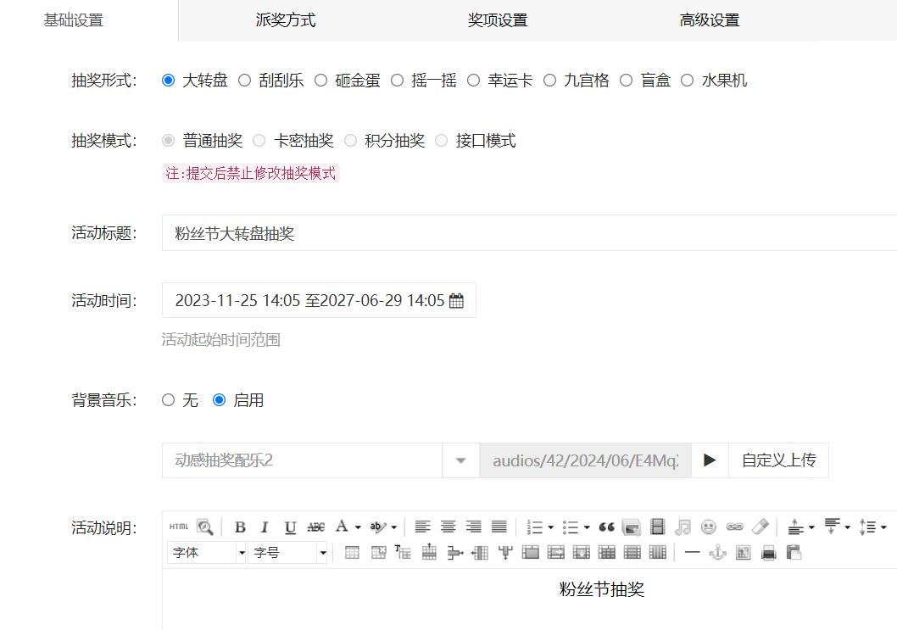Delete table with the crossed table icon
897x630 pixels.
coord(378,553)
